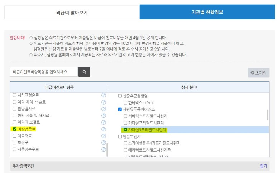Open help icon for 제증명수수료
This screenshot has height=173, width=277.
(104, 149)
